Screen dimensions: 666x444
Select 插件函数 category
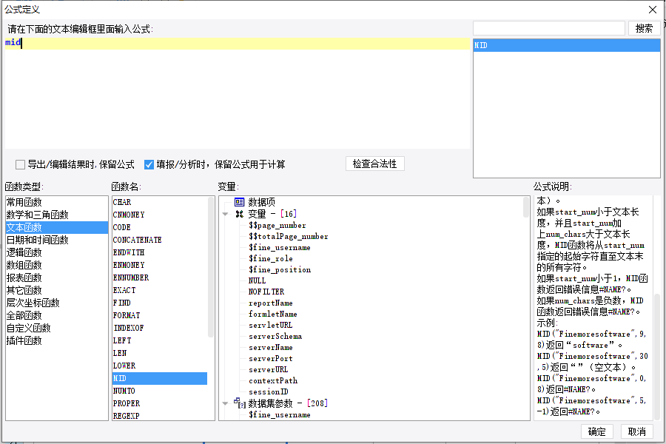56,340
